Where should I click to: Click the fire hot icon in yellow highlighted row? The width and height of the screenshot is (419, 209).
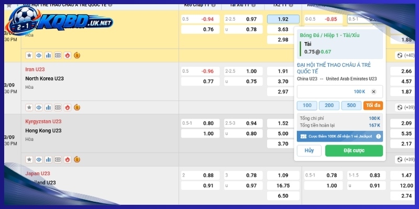point(68,55)
